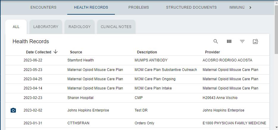Open the column chooser icon
278x130 pixels.
(229, 41)
